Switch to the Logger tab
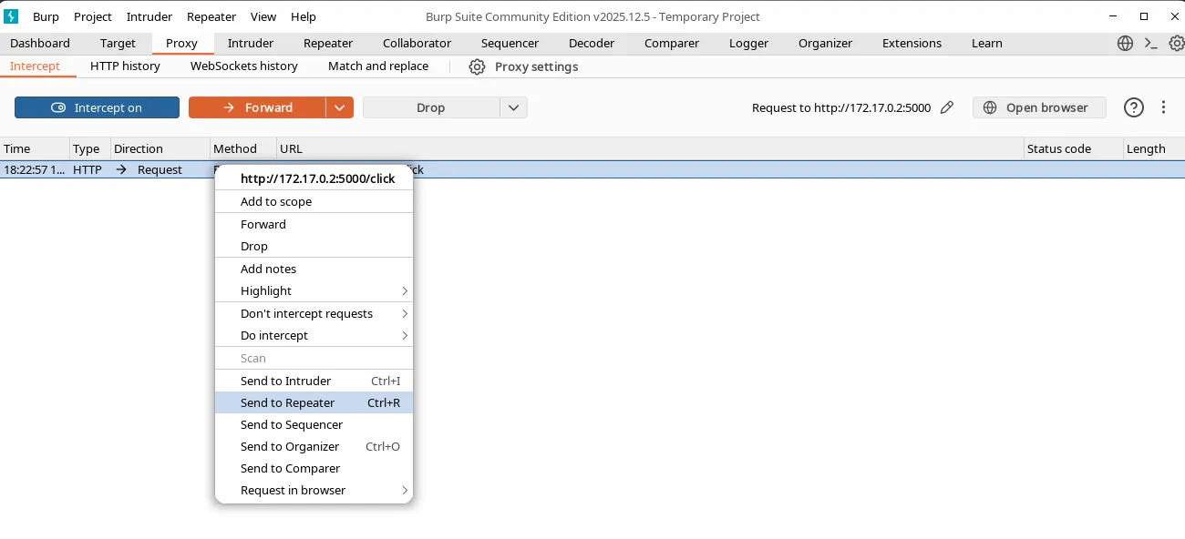Screen dimensions: 1185x539 749,43
